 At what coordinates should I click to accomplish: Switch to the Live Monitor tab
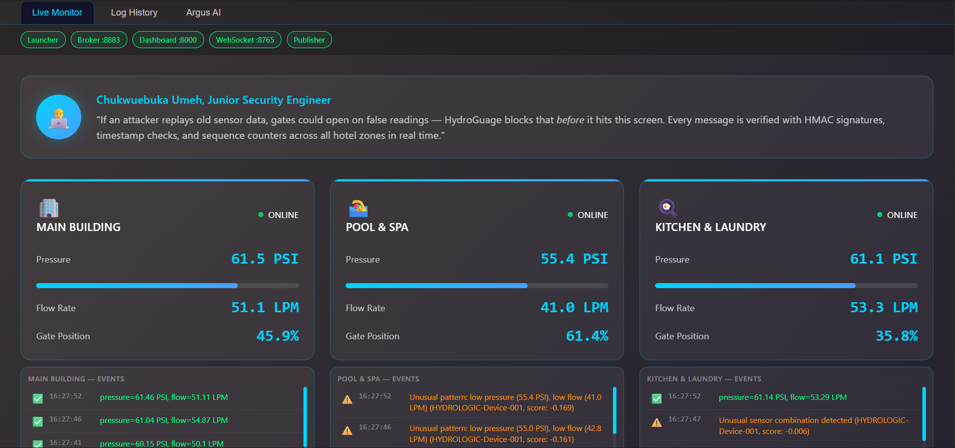(x=57, y=13)
